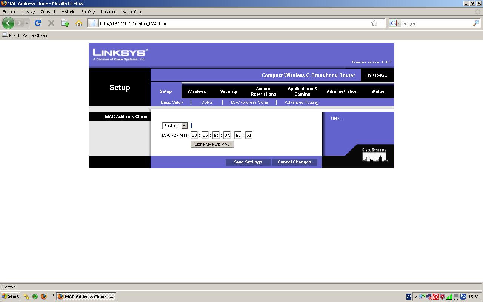The image size is (483, 302).
Task: Click the Save Settings button
Action: click(x=248, y=162)
